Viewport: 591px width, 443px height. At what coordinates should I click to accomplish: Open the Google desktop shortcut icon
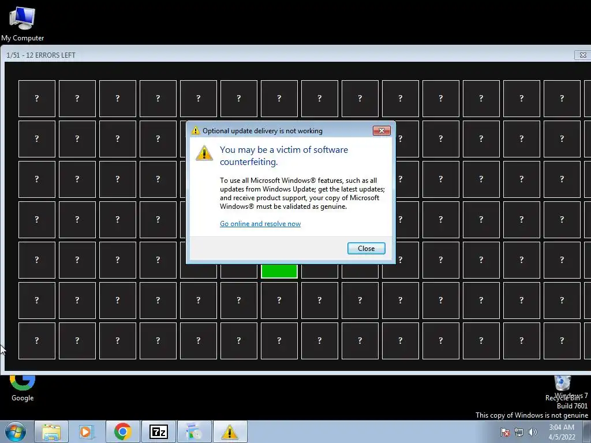(x=23, y=388)
